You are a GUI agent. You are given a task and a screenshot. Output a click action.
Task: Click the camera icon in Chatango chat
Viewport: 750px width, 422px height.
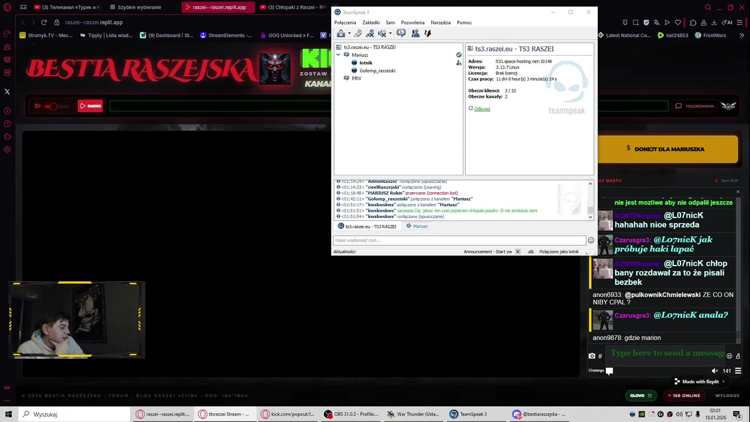592,356
